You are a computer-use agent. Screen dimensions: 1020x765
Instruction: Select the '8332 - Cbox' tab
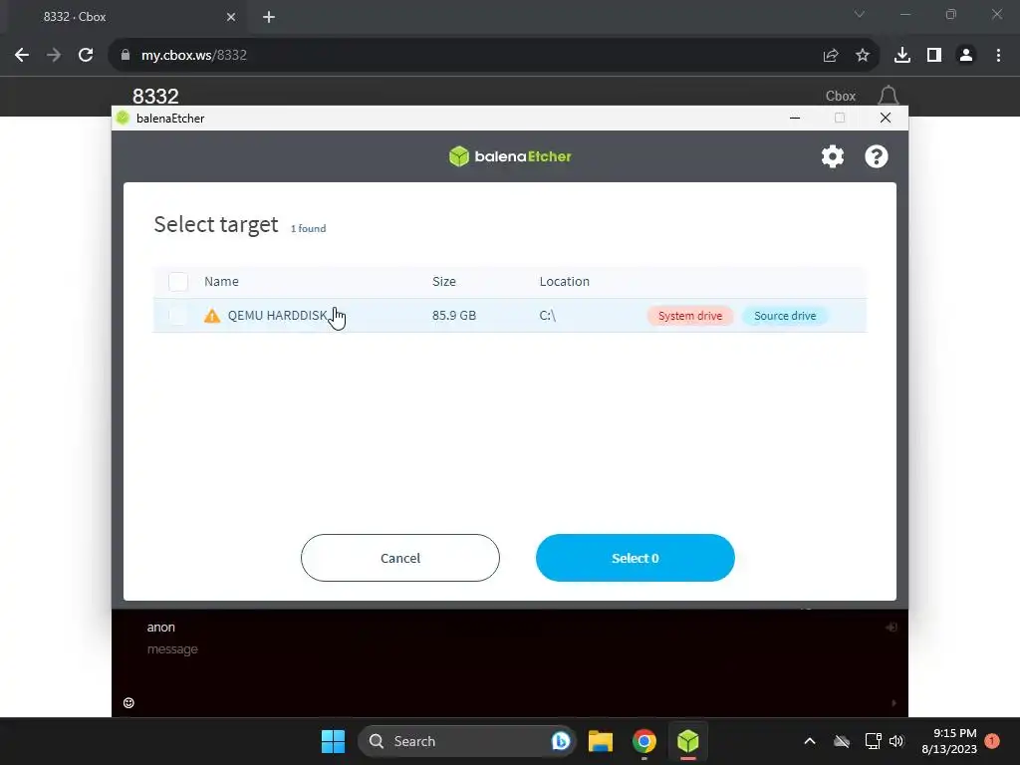(124, 17)
